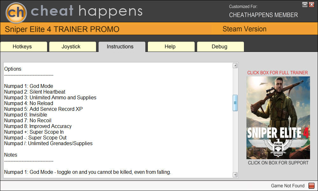318x191 pixels.
Task: Click the Sniper Elite 4 cover image
Action: [278, 117]
